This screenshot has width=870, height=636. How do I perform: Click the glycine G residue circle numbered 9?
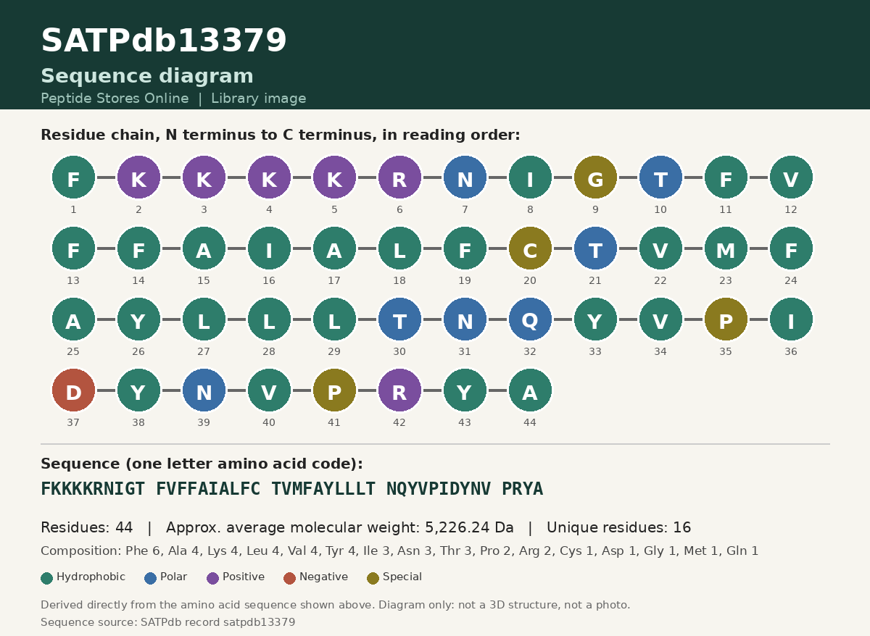tap(595, 177)
